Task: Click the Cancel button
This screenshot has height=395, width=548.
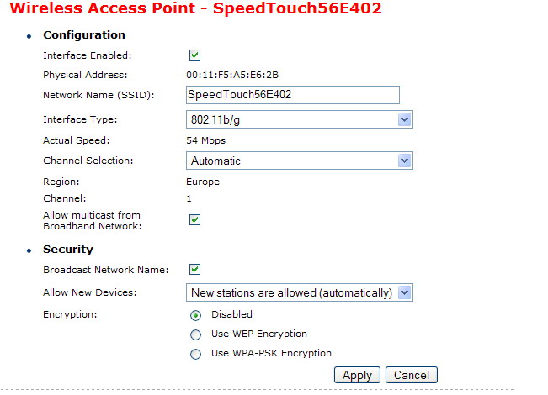Action: (x=412, y=375)
